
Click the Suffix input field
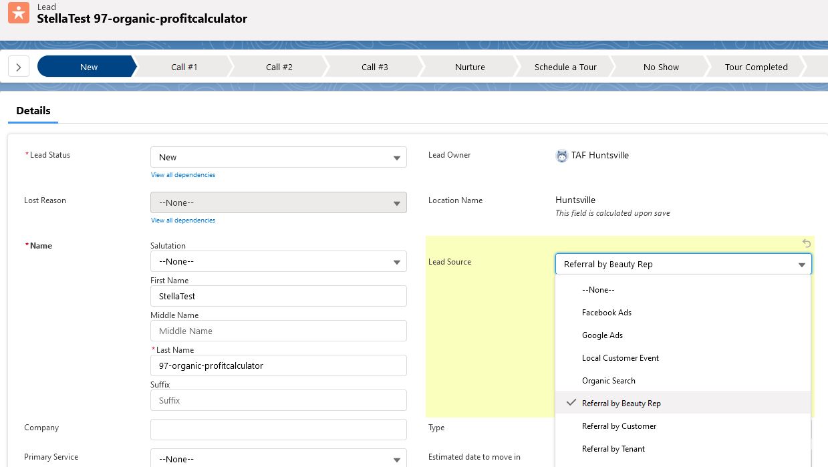coord(279,400)
